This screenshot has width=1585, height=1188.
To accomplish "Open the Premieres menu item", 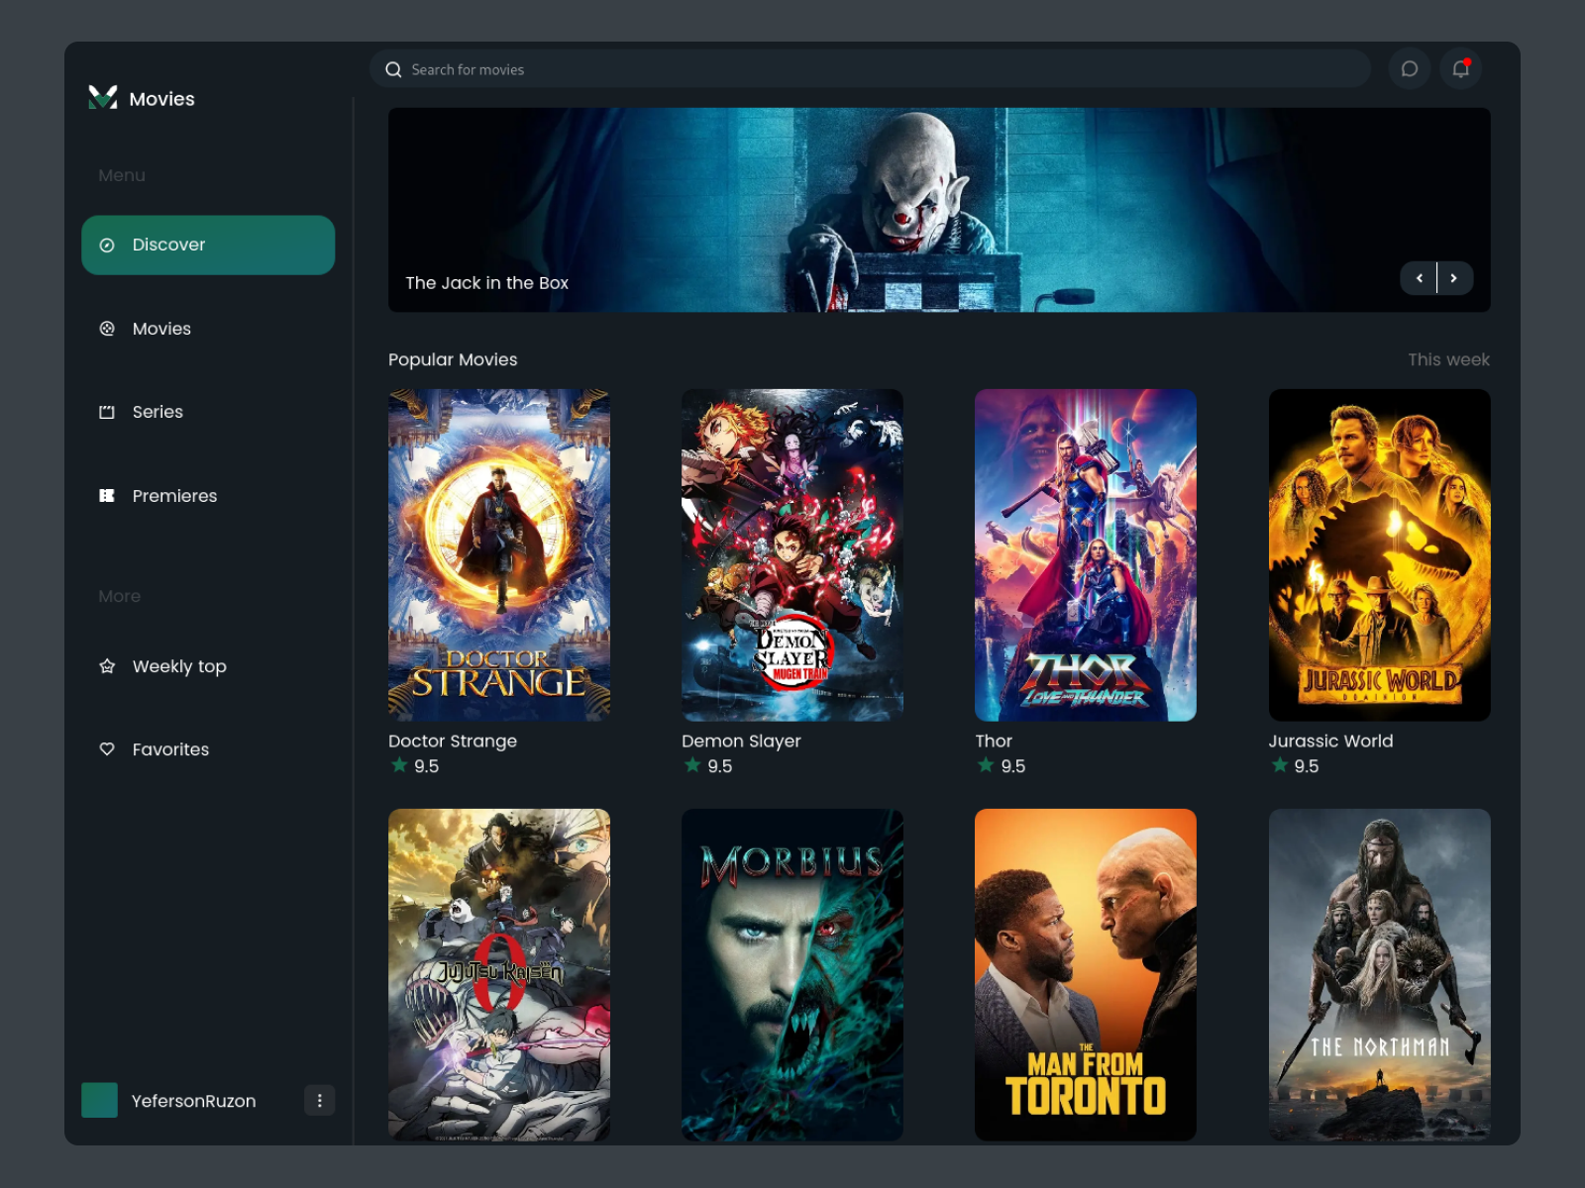I will click(x=208, y=496).
